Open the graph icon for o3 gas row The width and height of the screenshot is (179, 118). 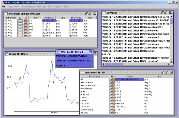point(26,20)
